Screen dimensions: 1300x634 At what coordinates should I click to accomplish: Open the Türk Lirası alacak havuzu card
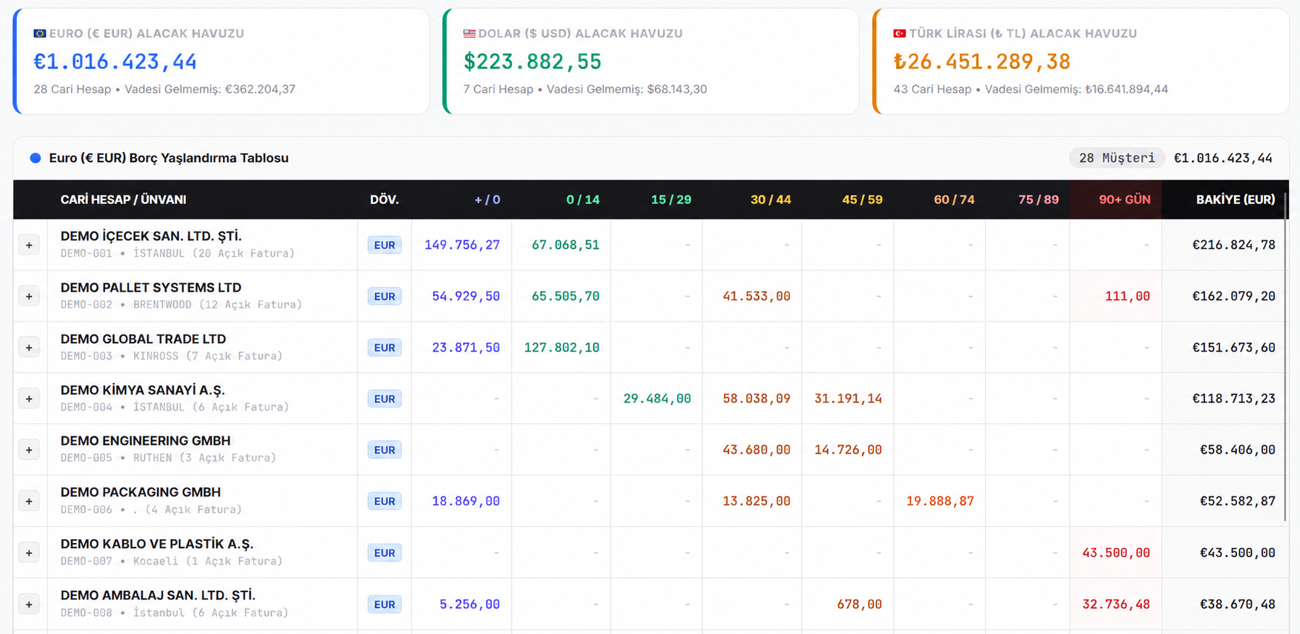click(x=1081, y=62)
